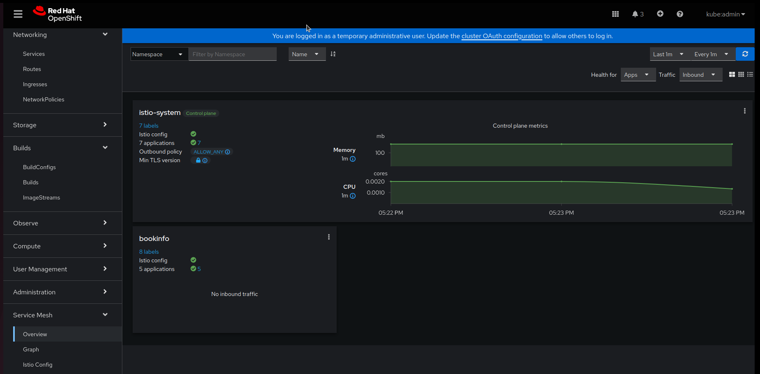
Task: Open the Namespace filter type dropdown
Action: [159, 54]
